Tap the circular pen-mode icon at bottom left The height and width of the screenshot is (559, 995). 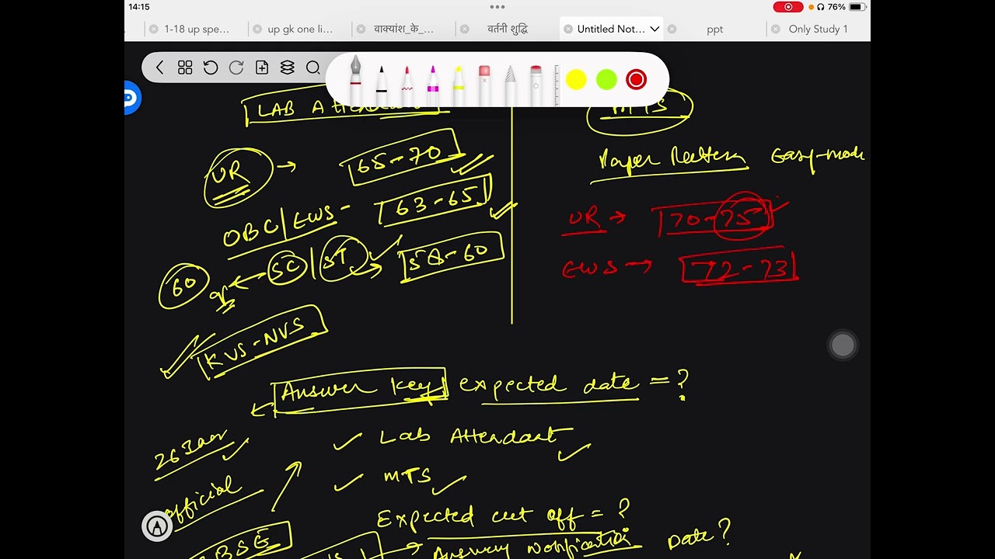pos(157,526)
